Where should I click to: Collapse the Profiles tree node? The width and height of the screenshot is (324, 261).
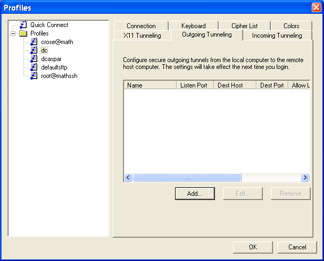(13, 33)
